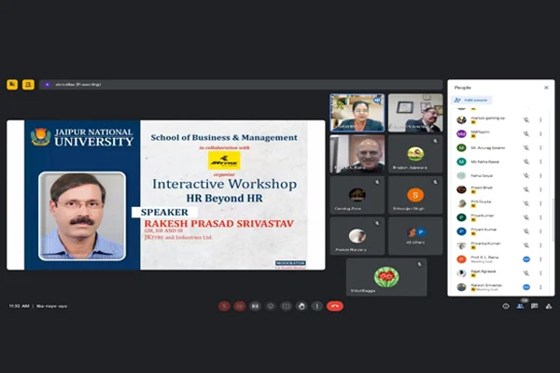The image size is (560, 373).
Task: Click the meeting code next to the time
Action: [x=51, y=306]
